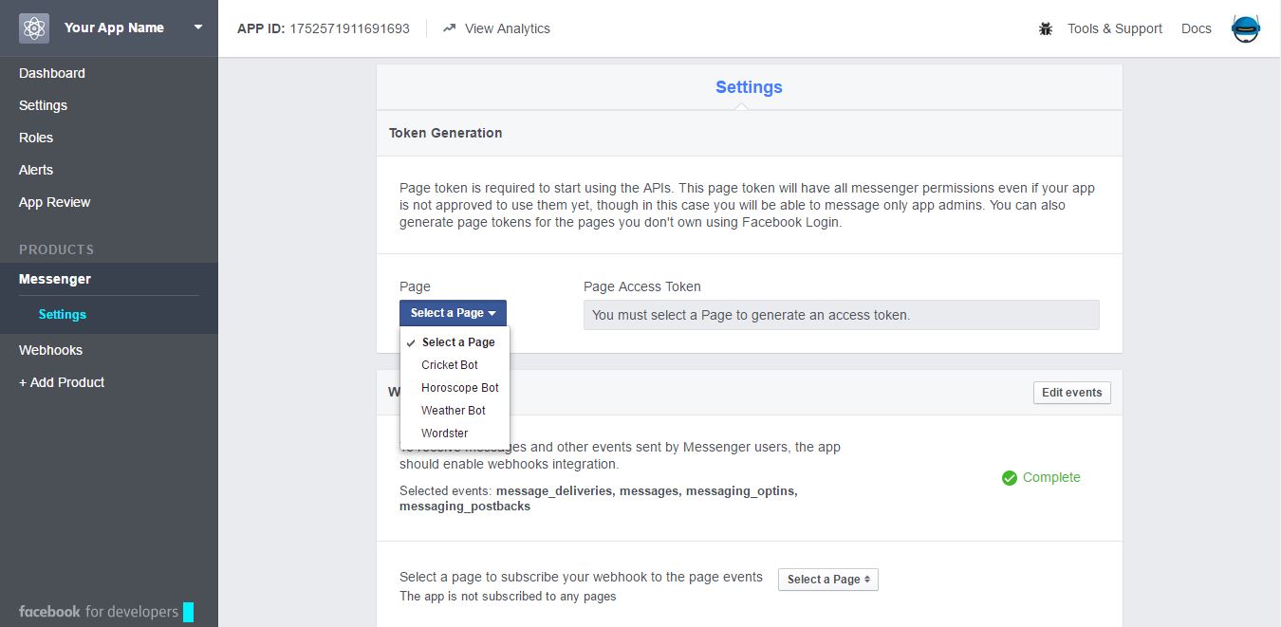Viewport: 1281px width, 627px height.
Task: Open the Your App Name switcher arrow
Action: pos(198,28)
